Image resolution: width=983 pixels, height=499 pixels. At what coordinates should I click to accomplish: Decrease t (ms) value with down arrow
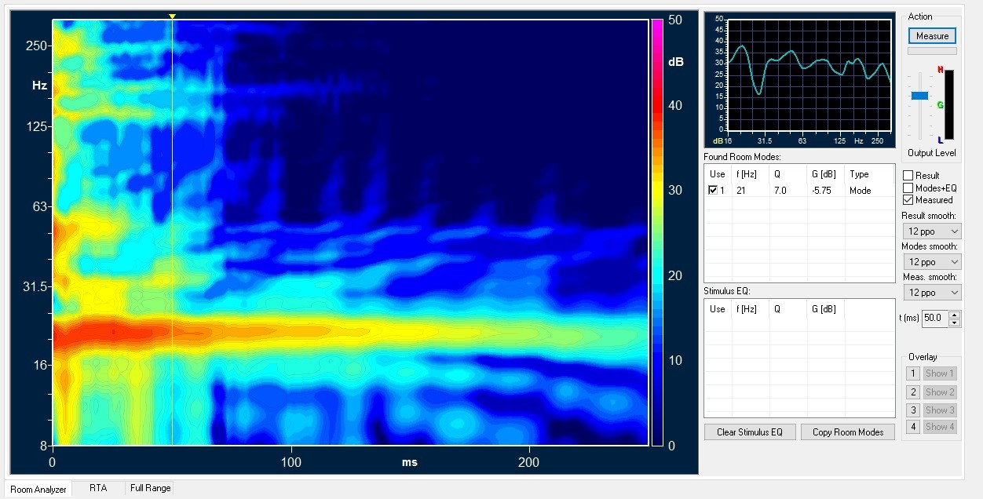[955, 322]
